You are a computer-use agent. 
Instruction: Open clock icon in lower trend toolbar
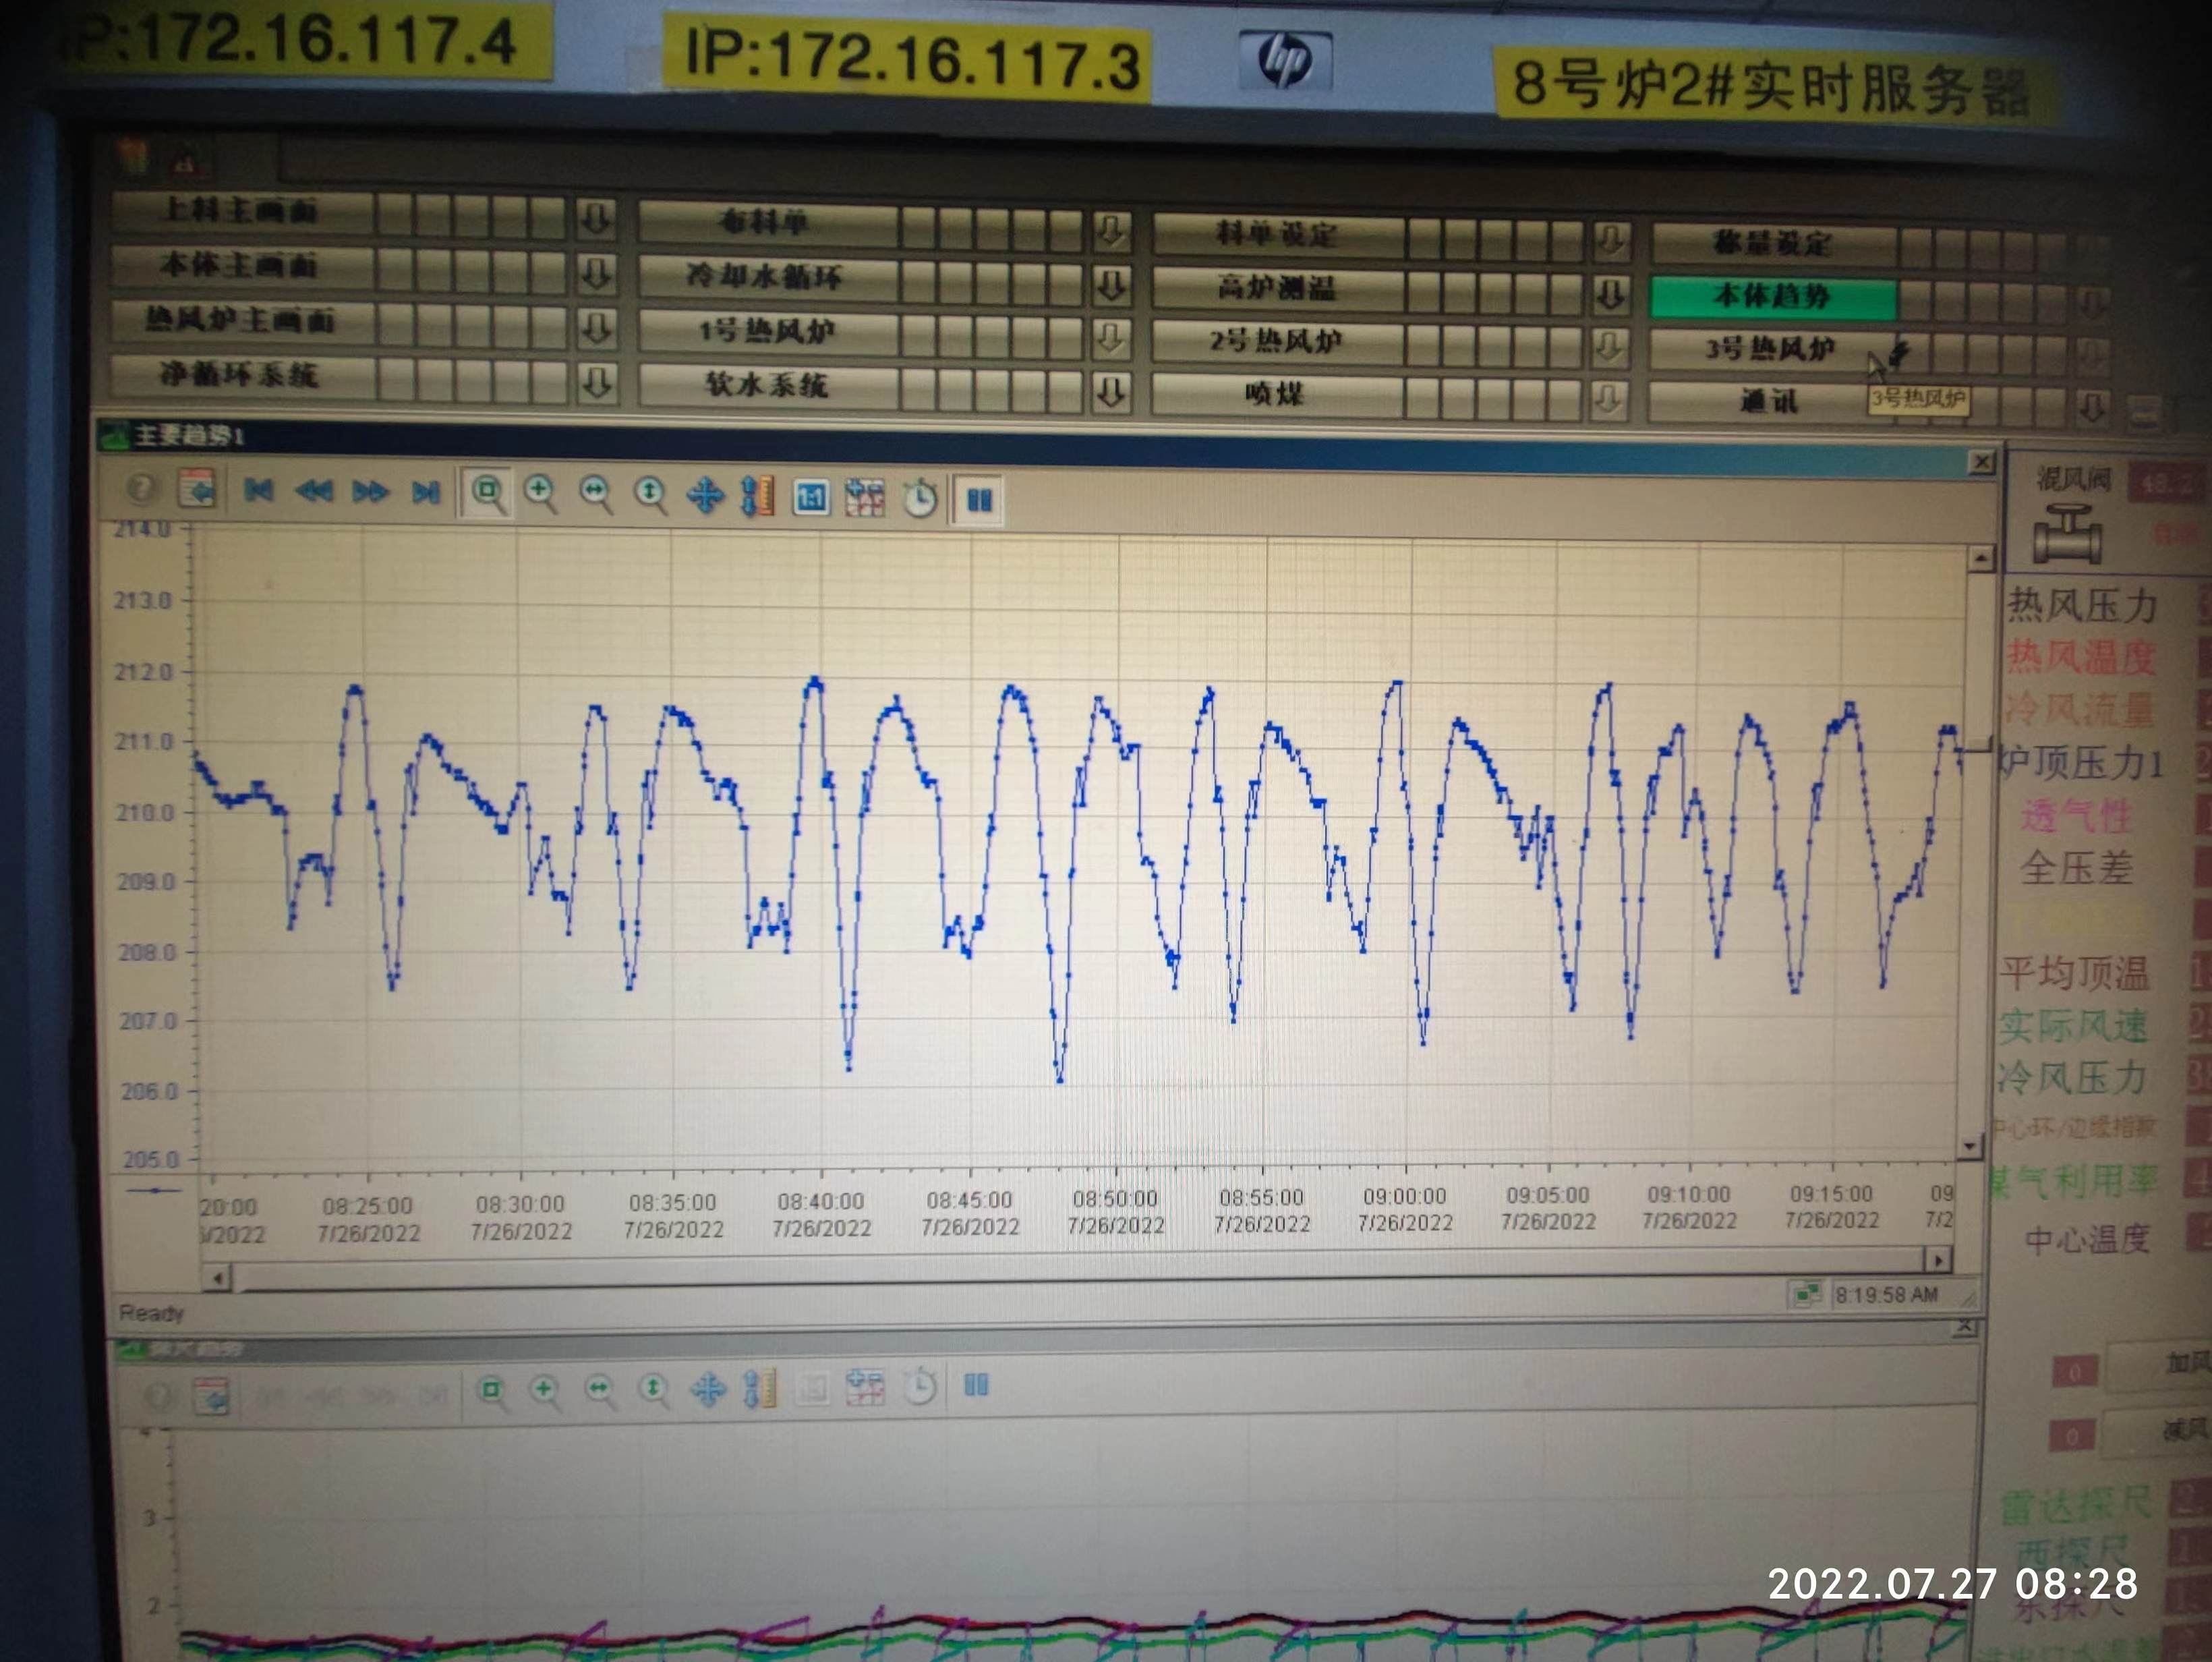pyautogui.click(x=920, y=1386)
